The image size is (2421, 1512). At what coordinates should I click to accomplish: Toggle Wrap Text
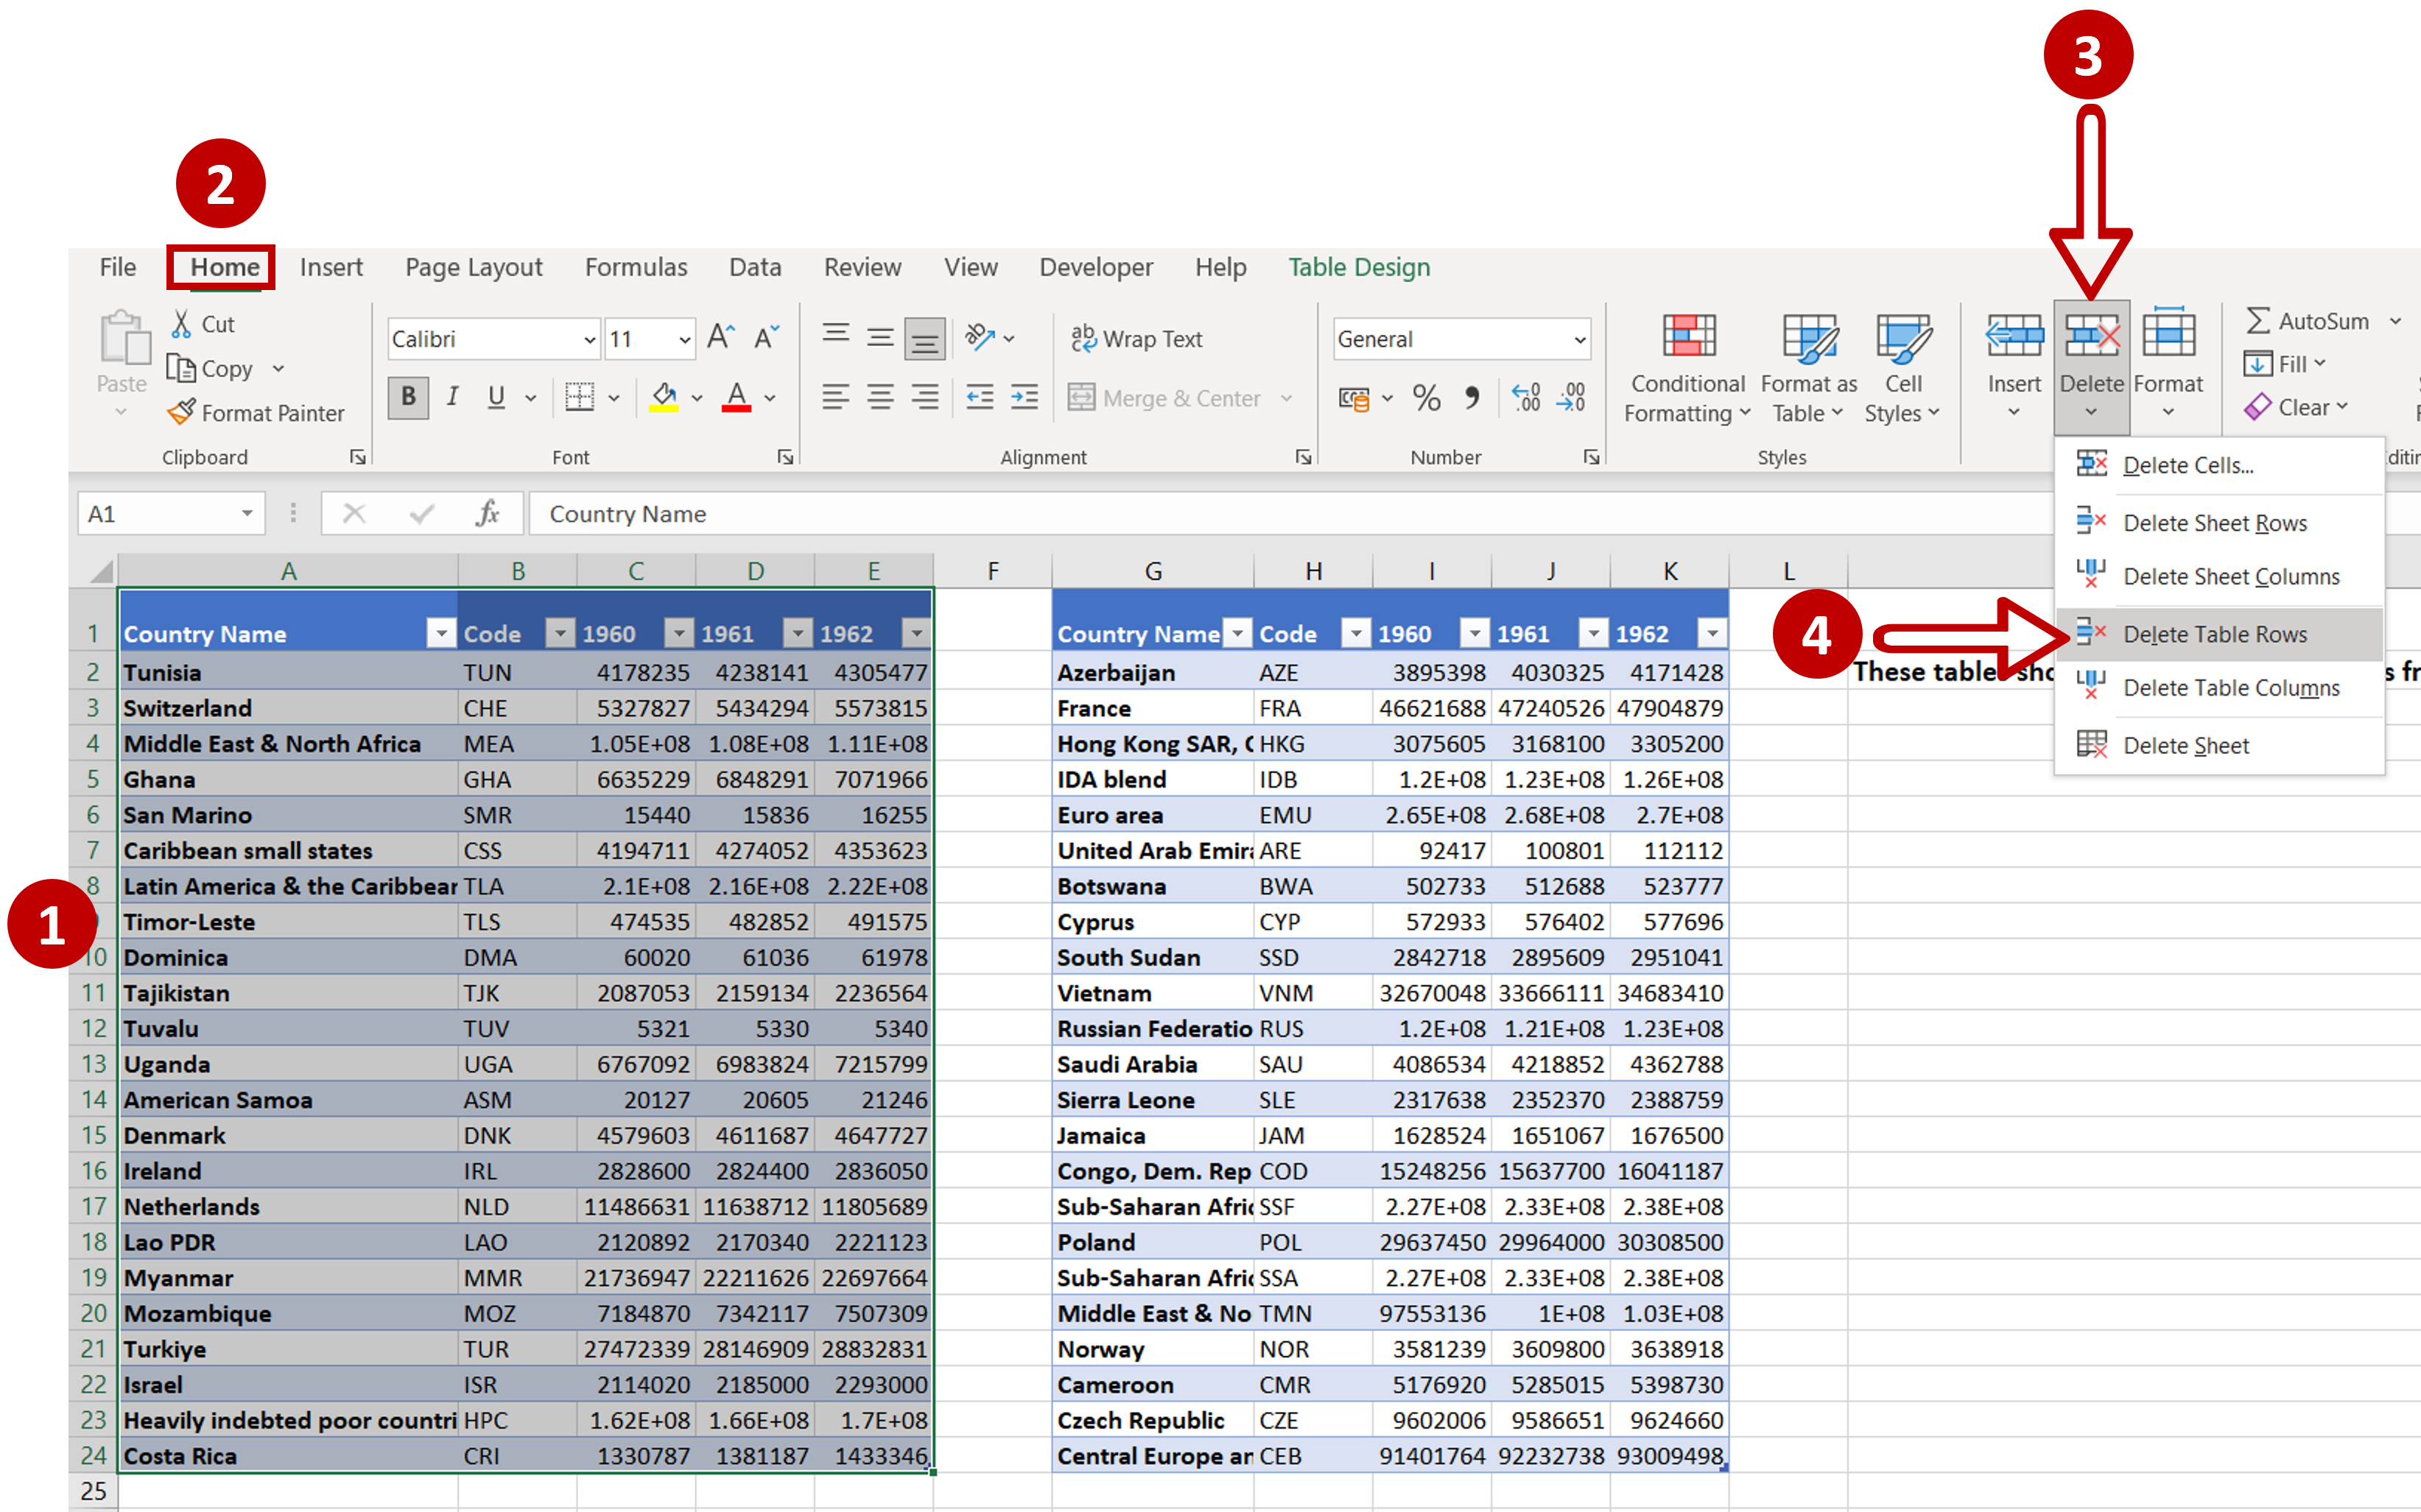tap(1136, 339)
